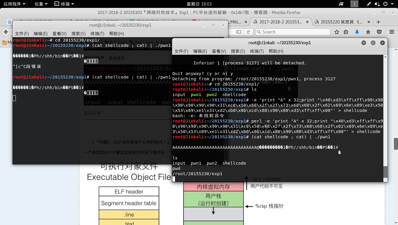Image resolution: width=398 pixels, height=225 pixels.
Task: Open 终端(T) menu in left terminal
Action: 97,34
